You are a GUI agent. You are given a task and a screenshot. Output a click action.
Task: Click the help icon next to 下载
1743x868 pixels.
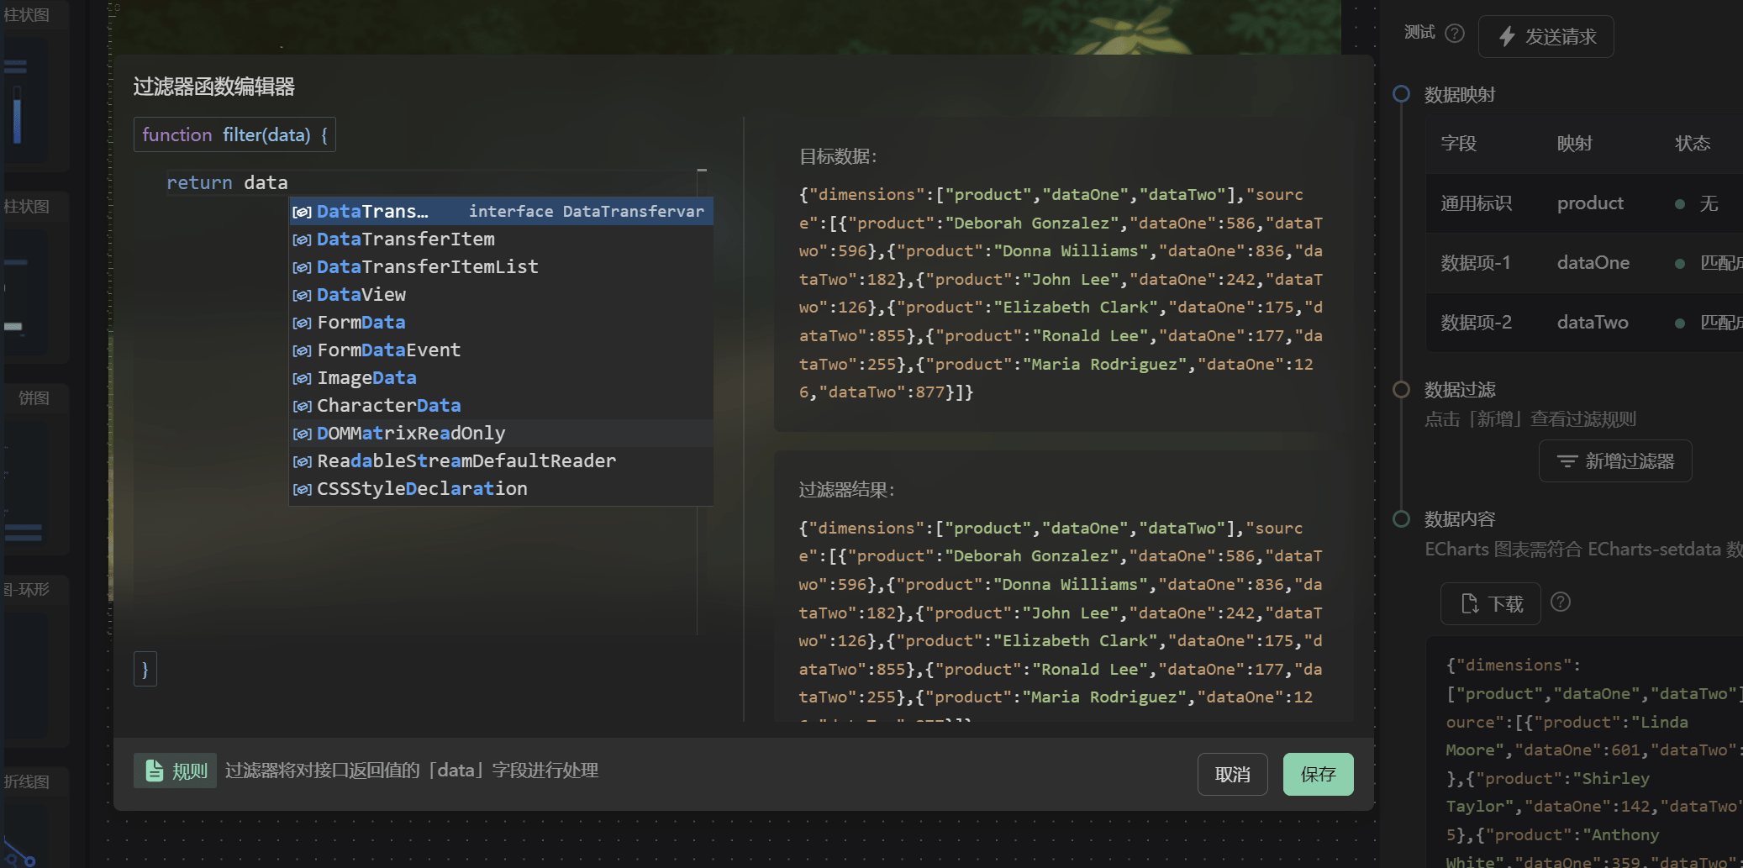[1561, 602]
